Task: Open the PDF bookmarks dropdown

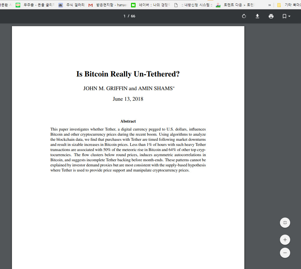Action: [286, 16]
